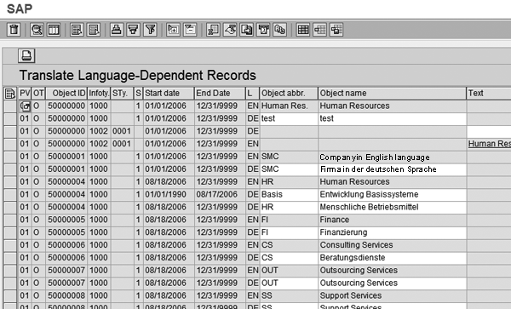Image resolution: width=511 pixels, height=309 pixels.
Task: Select row marker for the DE 'test' row
Action: [x=10, y=119]
